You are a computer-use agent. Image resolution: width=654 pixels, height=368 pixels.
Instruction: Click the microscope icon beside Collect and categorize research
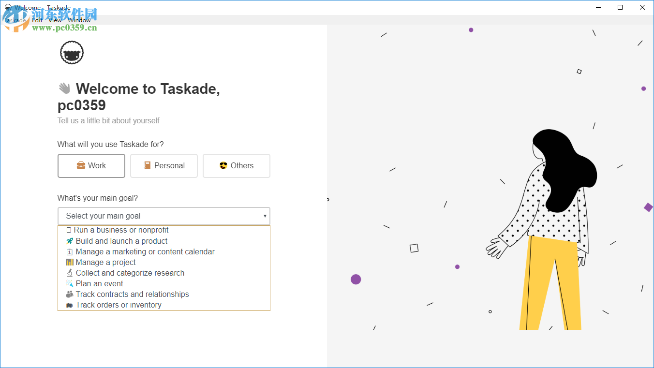point(69,273)
